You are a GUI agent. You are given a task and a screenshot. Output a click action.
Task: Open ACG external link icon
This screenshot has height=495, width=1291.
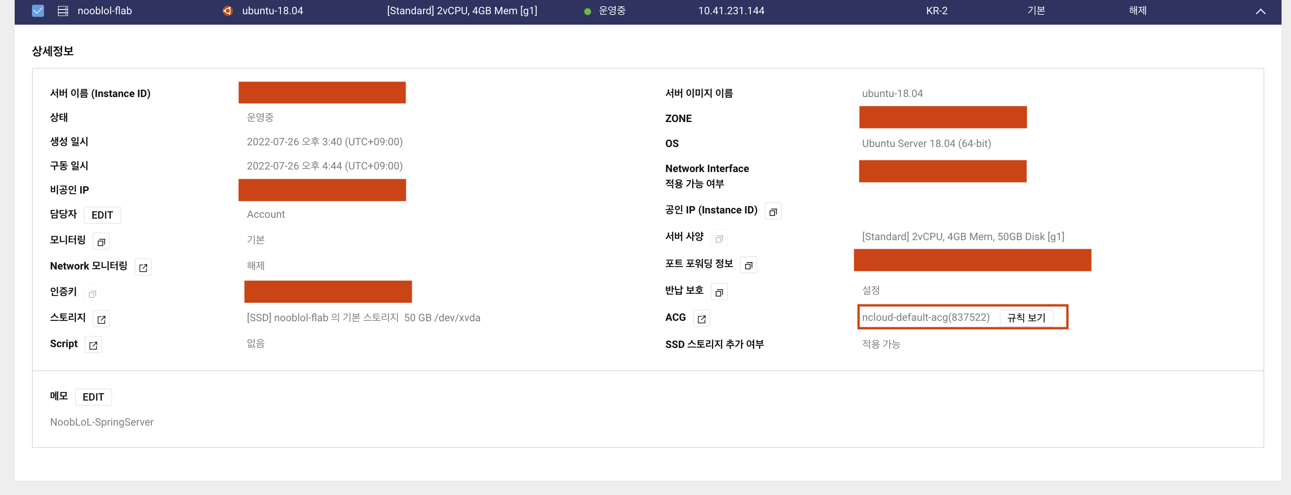(x=702, y=319)
